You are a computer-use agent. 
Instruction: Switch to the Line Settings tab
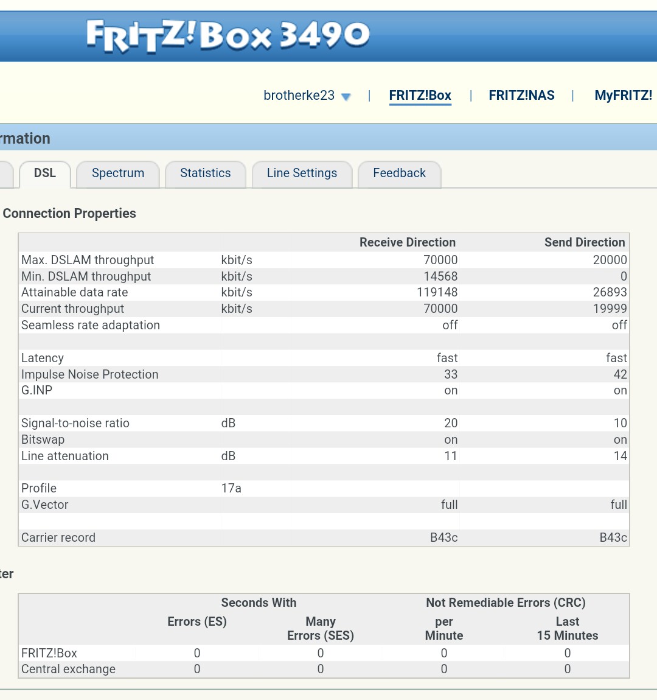click(302, 173)
